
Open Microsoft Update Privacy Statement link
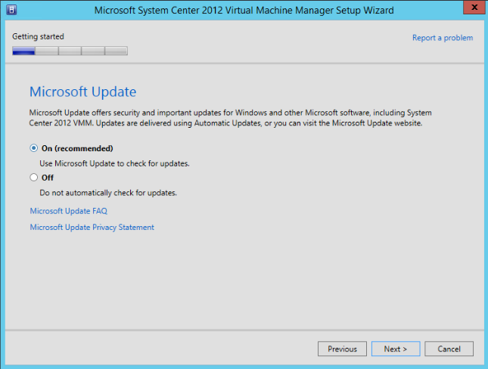tap(92, 227)
